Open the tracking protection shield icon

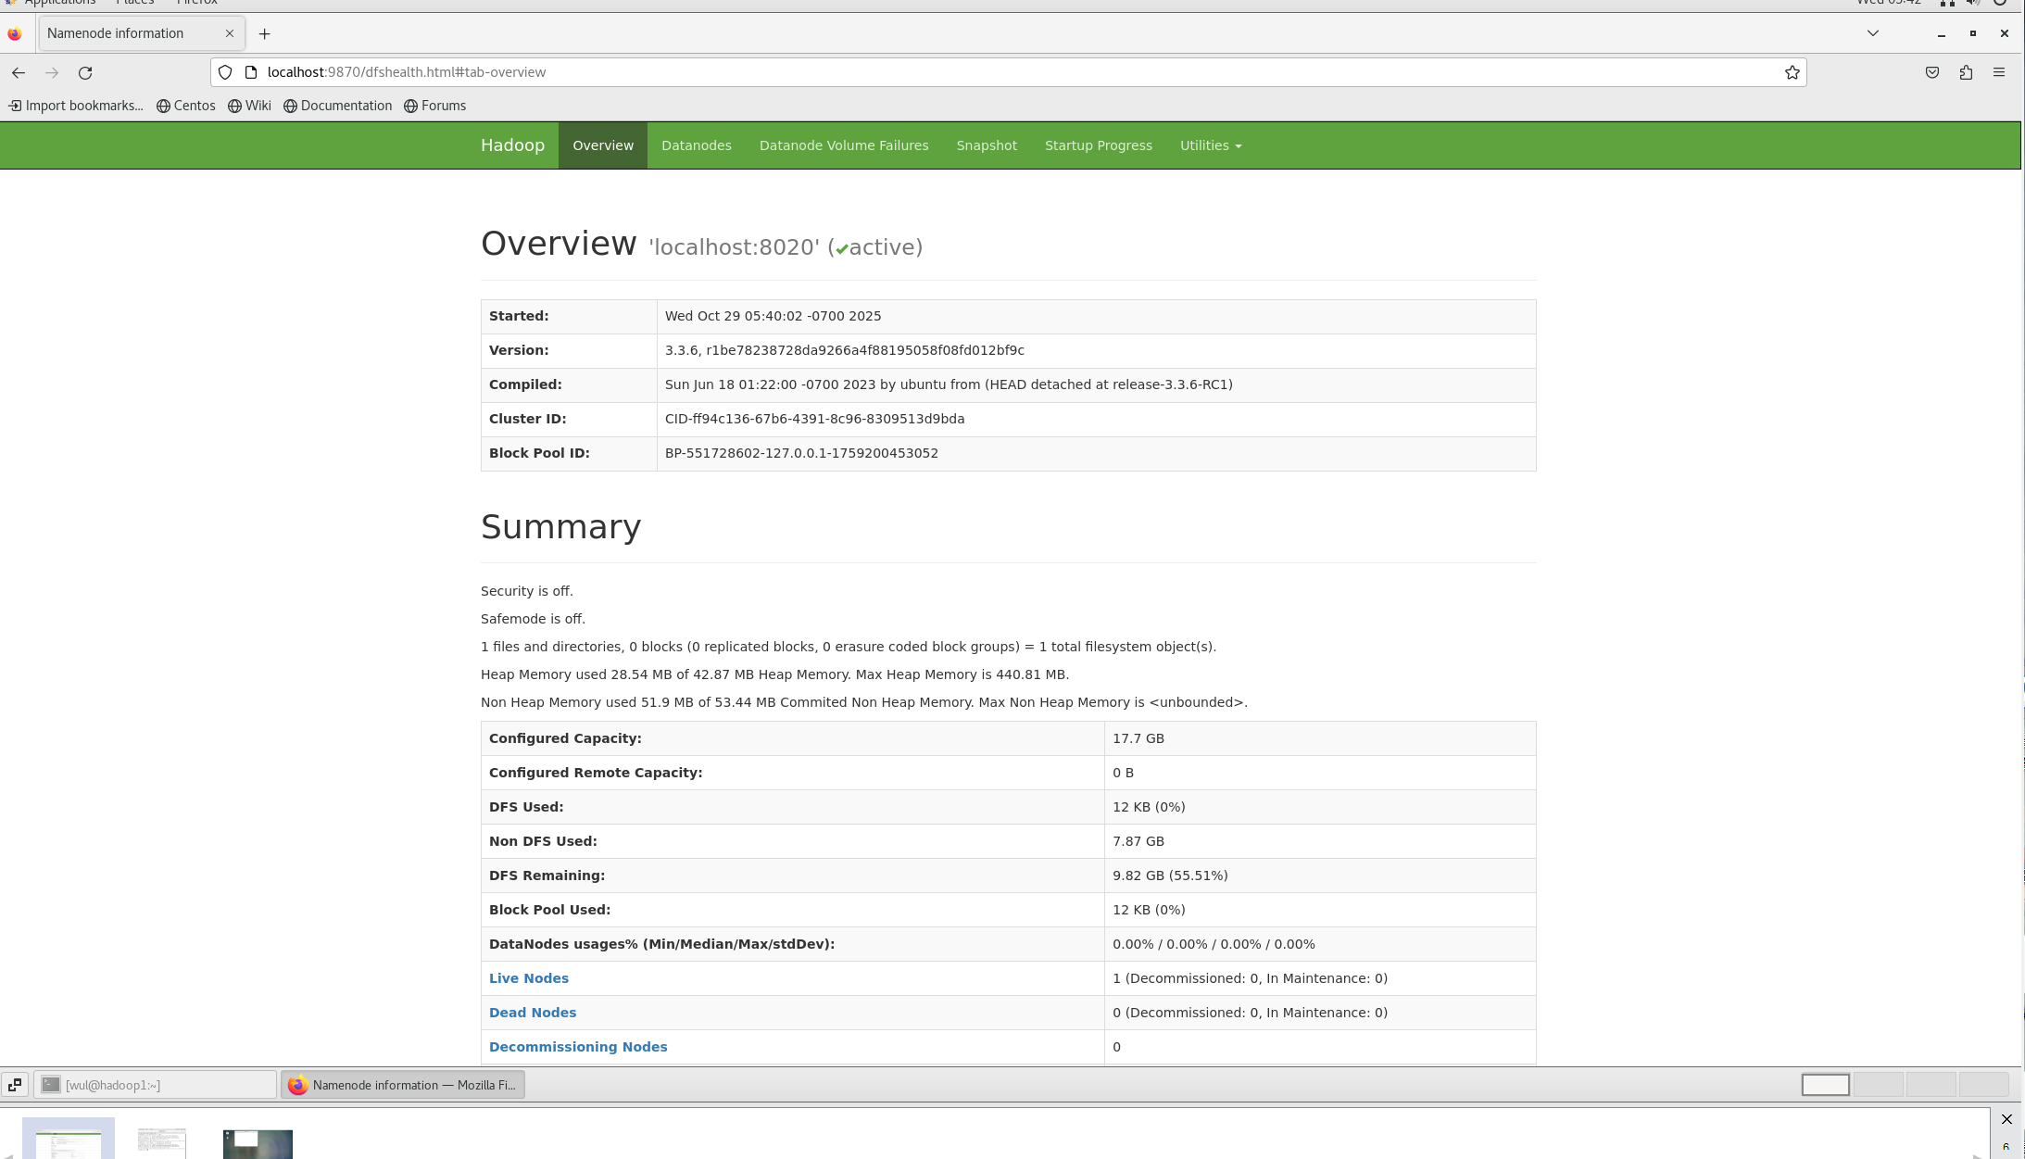(x=225, y=72)
